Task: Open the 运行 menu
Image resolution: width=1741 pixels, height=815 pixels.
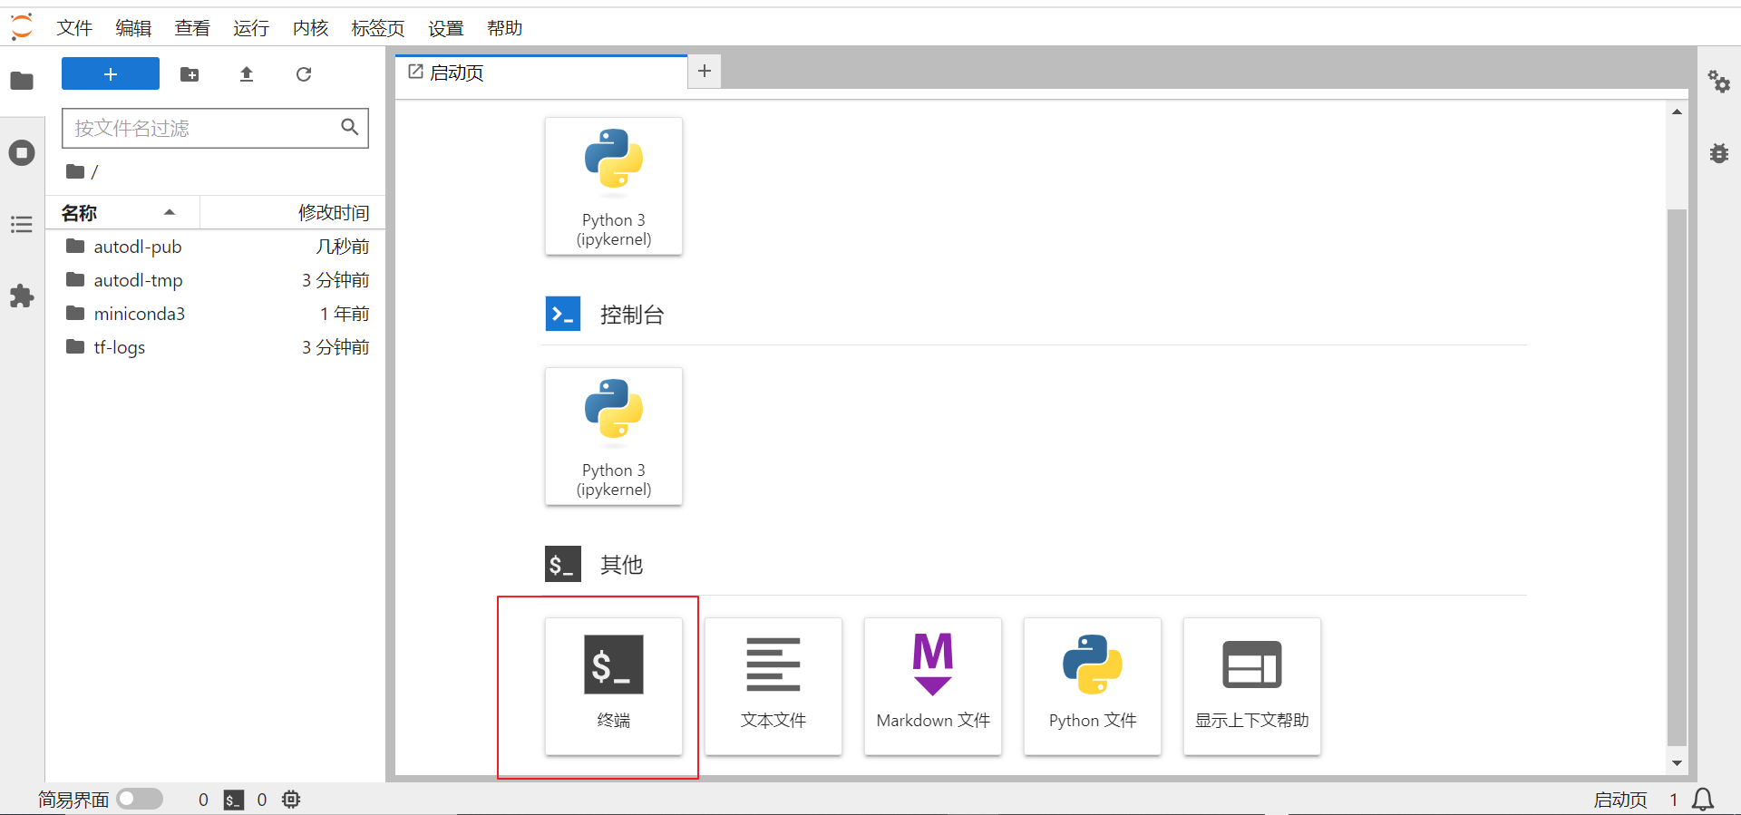Action: pos(251,28)
